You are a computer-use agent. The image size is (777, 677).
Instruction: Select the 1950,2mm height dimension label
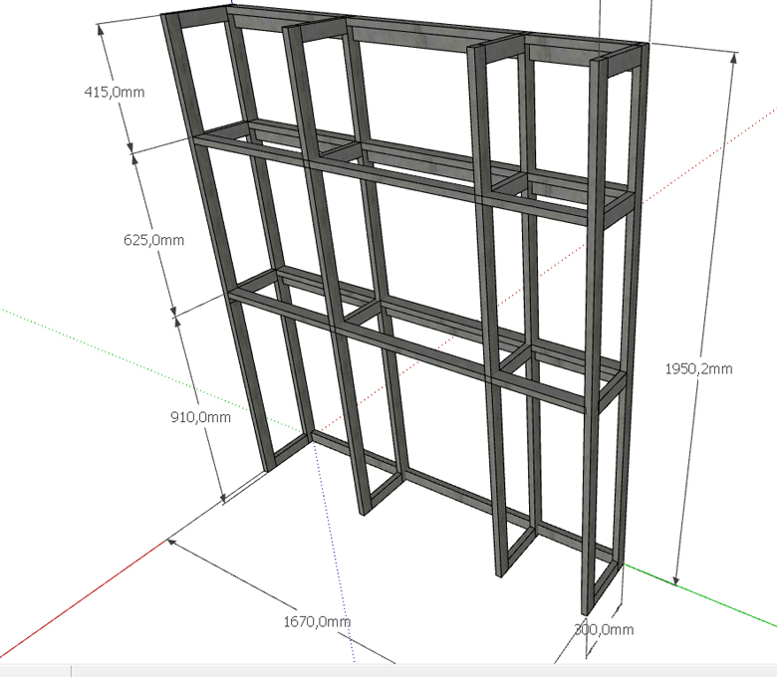point(698,369)
